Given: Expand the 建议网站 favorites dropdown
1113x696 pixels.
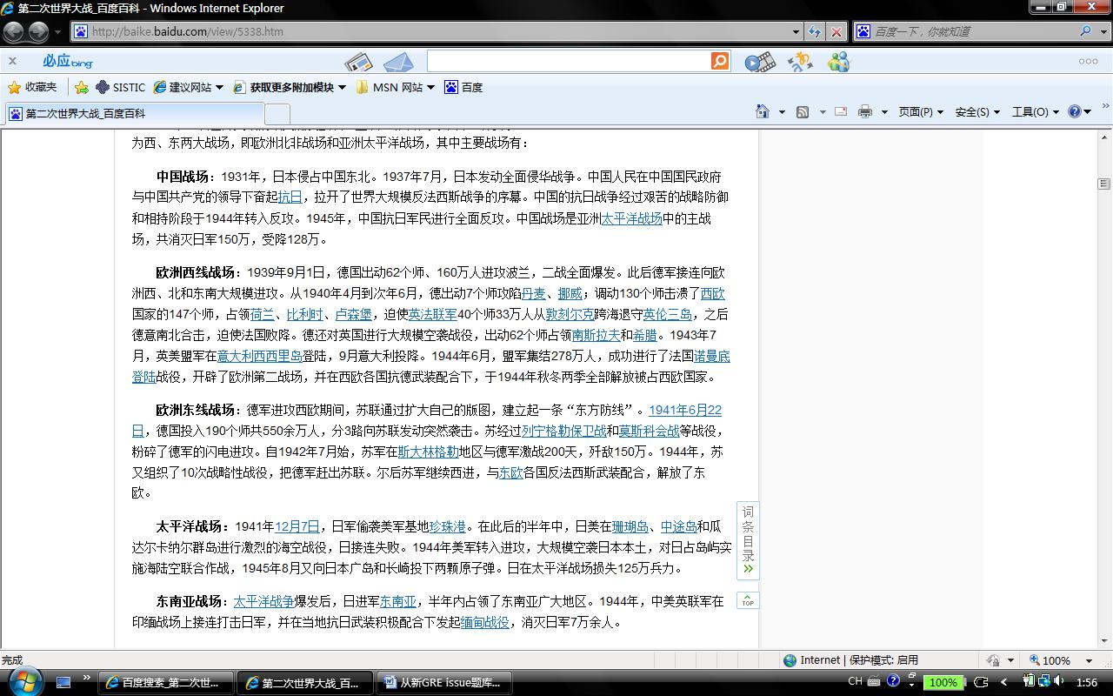Looking at the screenshot, I should (219, 87).
